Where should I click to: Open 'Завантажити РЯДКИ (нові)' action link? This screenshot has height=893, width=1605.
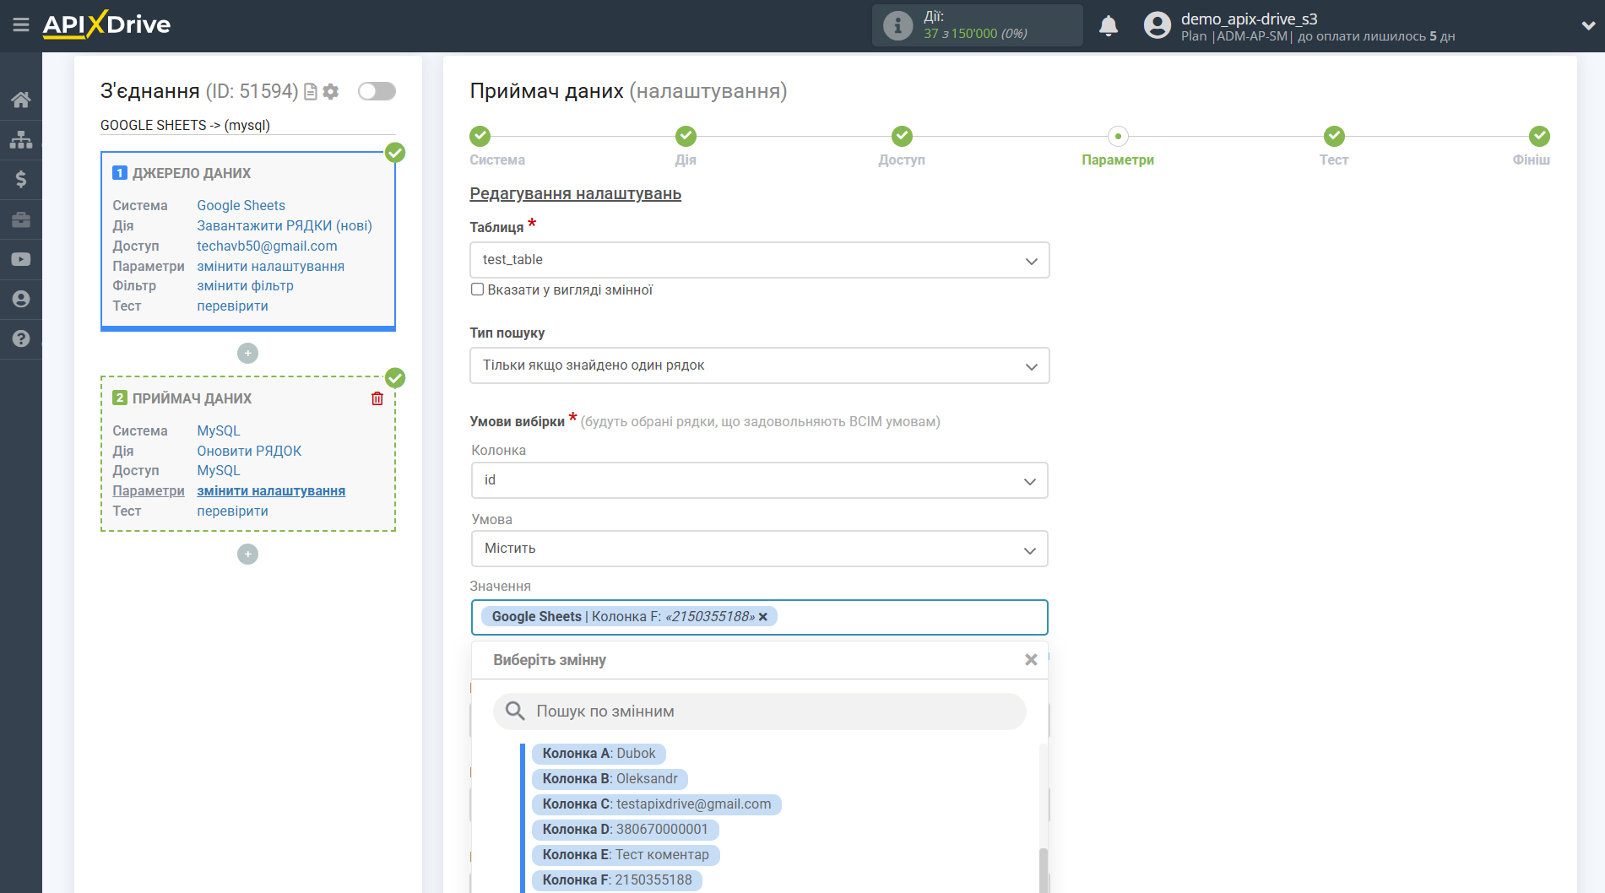point(285,225)
